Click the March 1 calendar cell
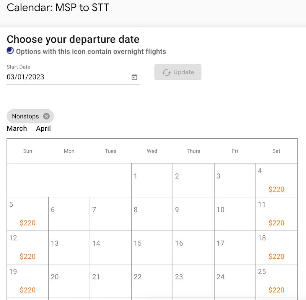The image size is (306, 300). (152, 180)
